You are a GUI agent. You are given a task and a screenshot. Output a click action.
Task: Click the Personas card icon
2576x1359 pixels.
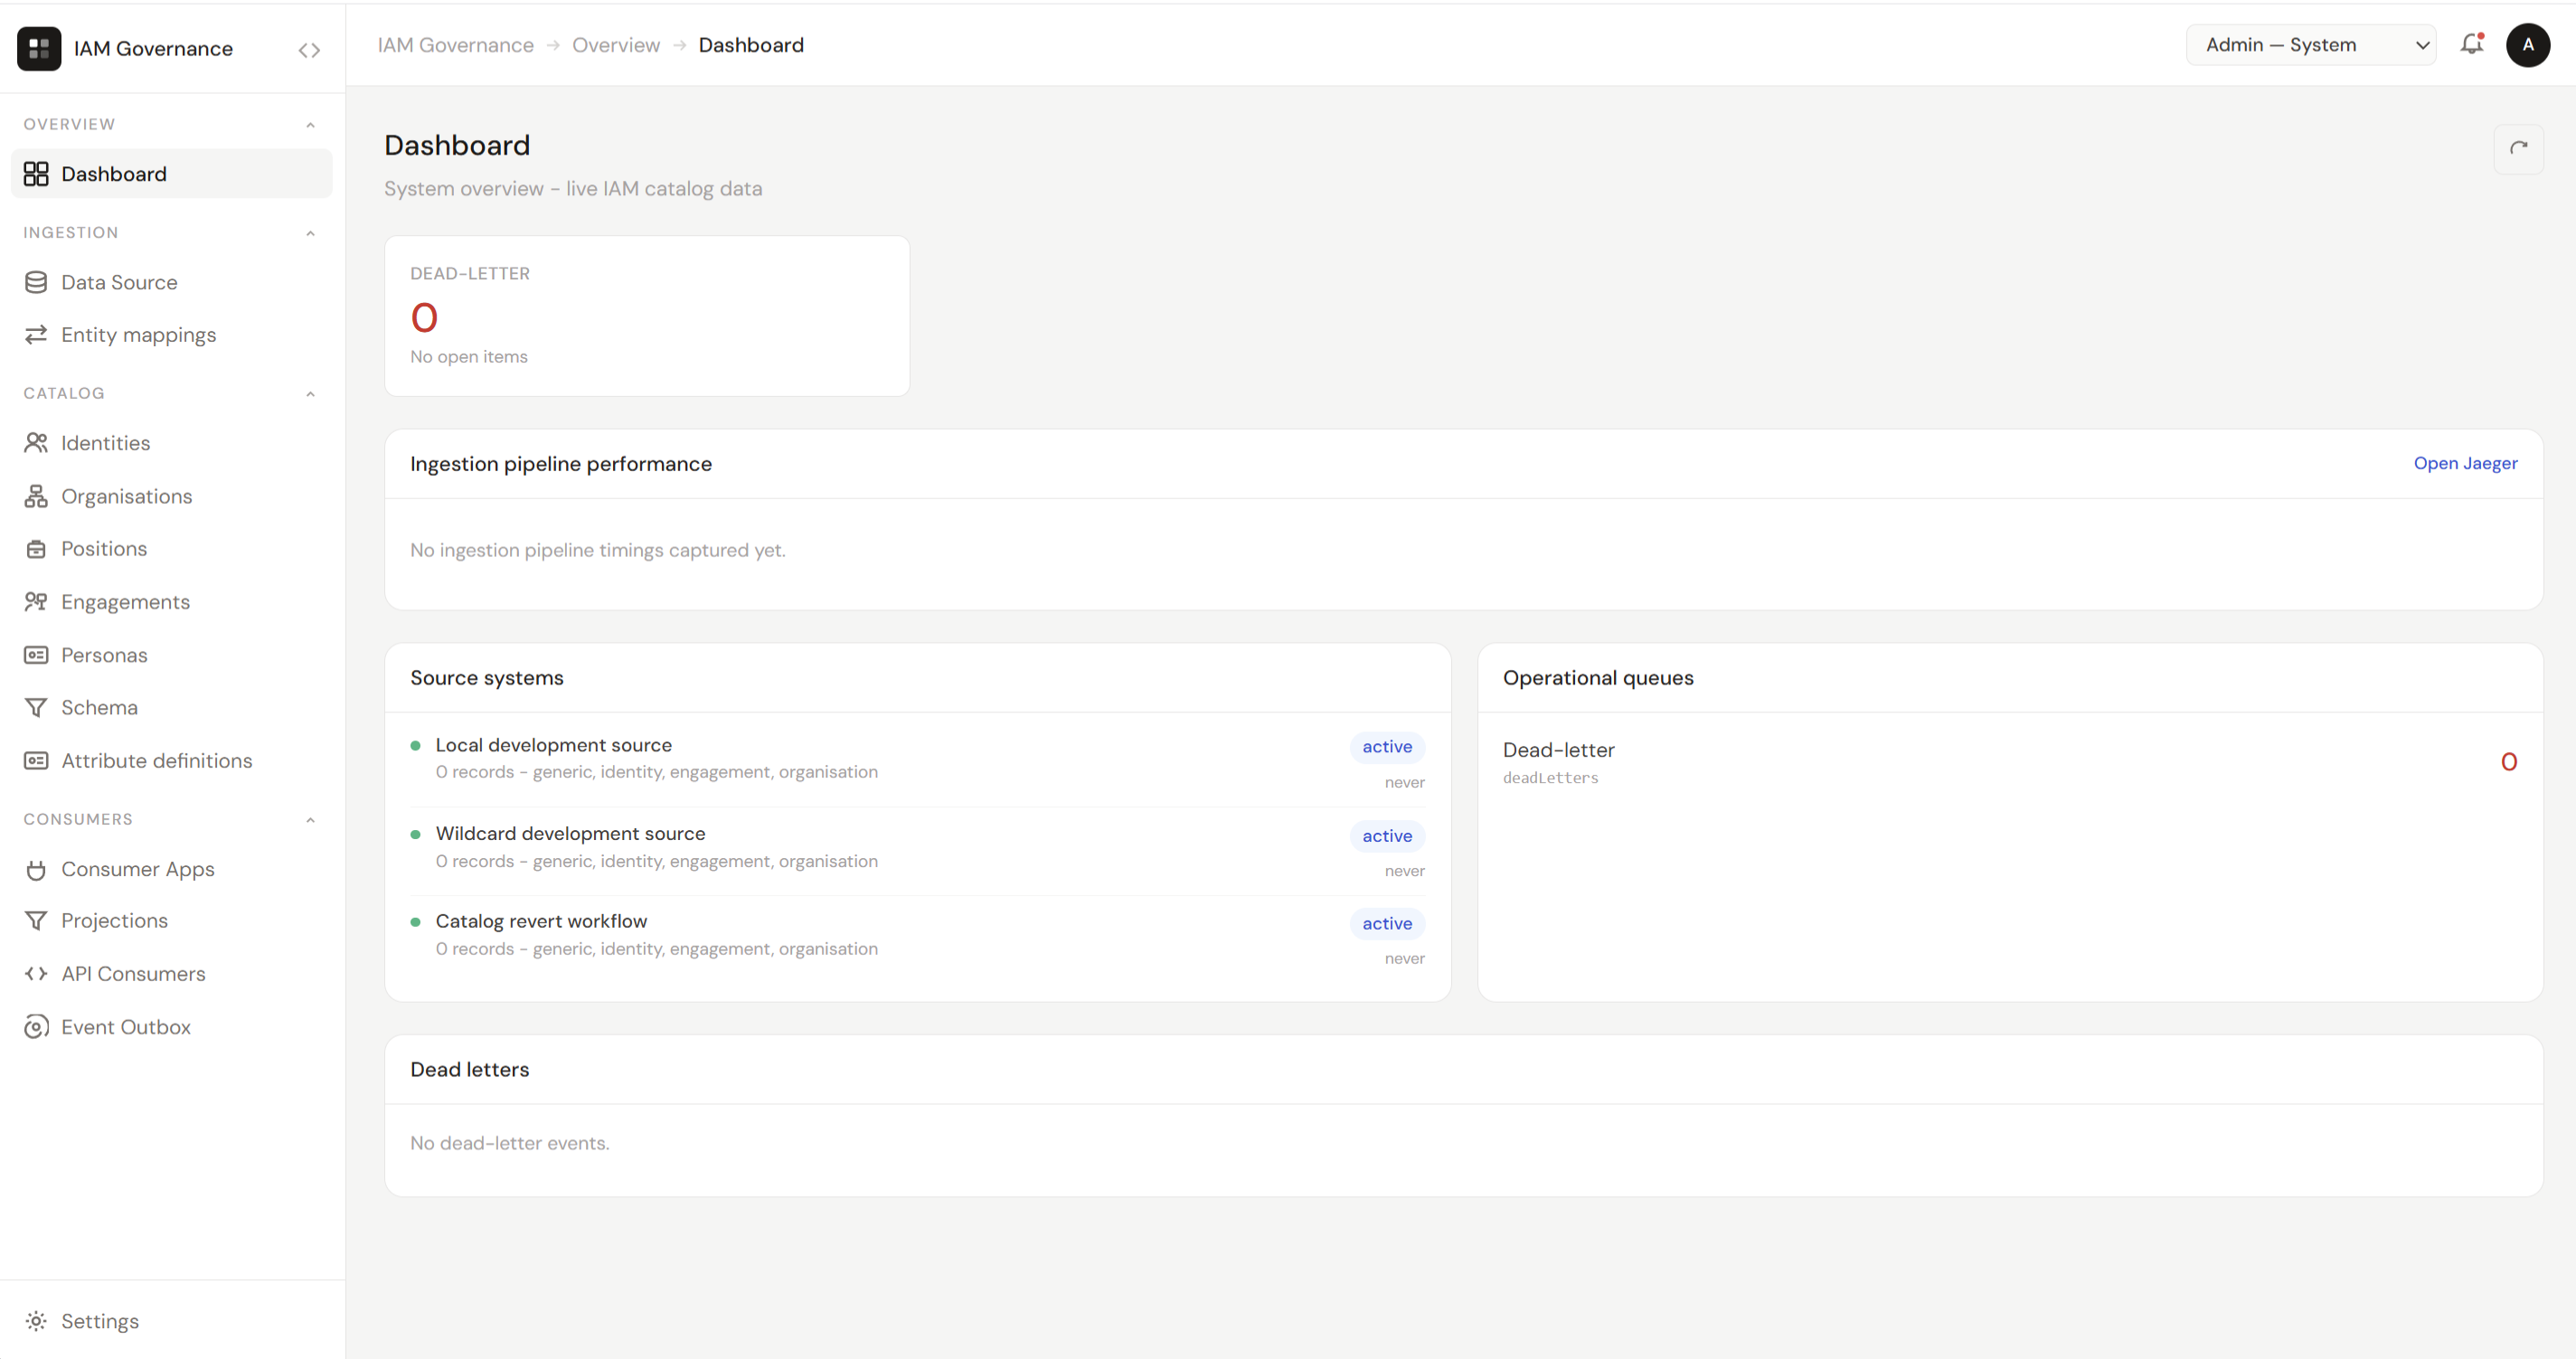36,655
